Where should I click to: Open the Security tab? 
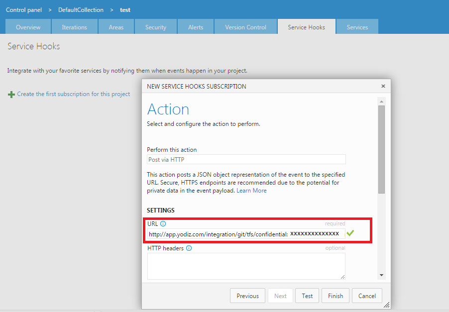[156, 27]
